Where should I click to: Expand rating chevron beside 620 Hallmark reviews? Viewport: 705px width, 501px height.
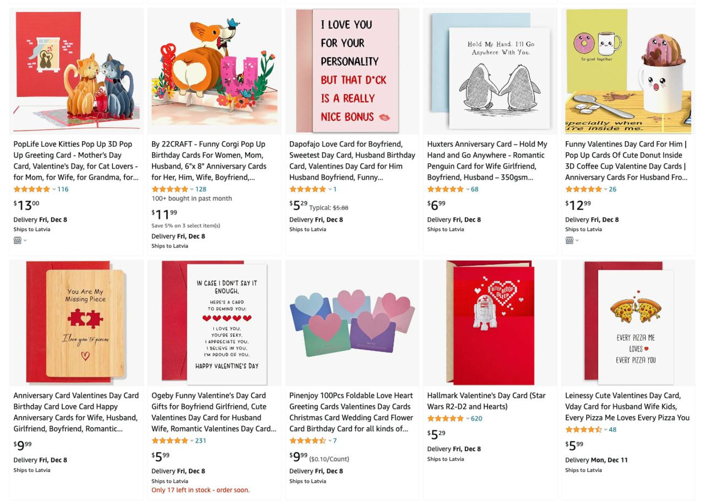tap(468, 419)
